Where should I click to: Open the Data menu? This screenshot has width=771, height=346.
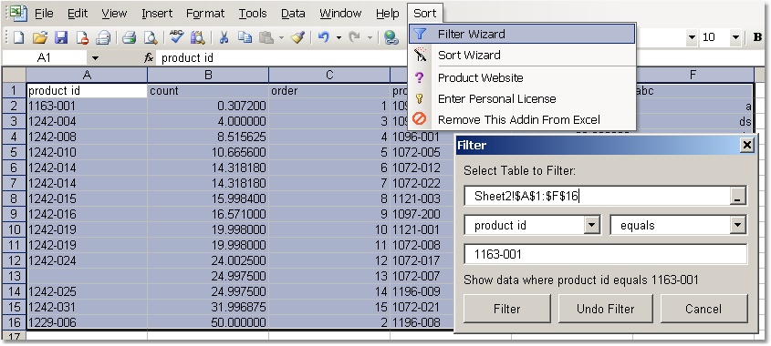pyautogui.click(x=293, y=14)
